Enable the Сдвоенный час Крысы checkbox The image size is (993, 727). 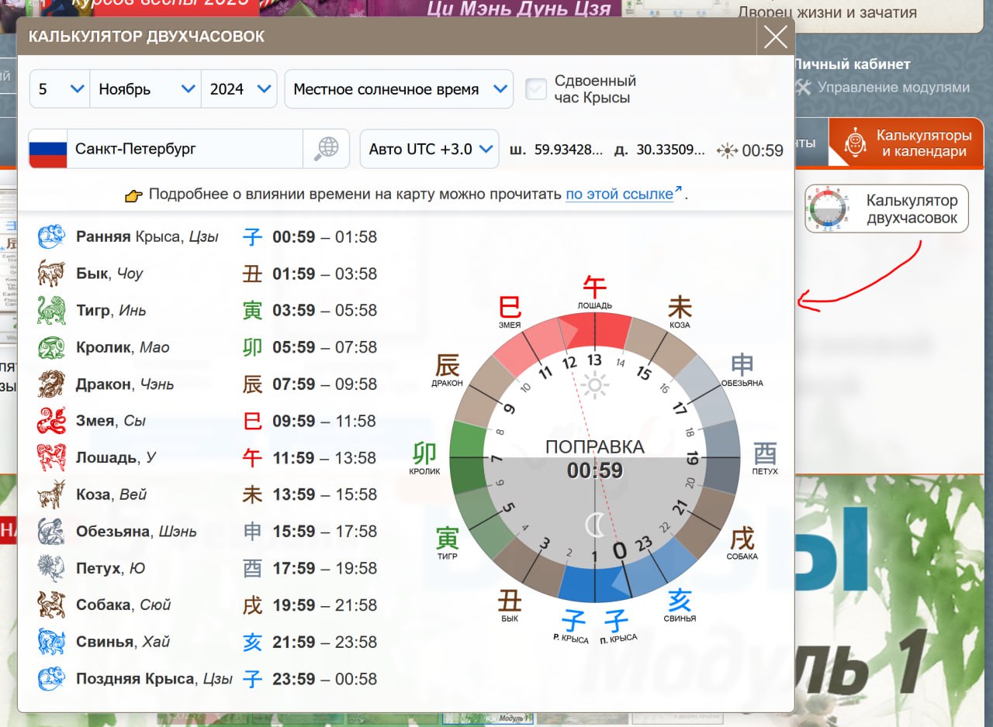tap(536, 89)
